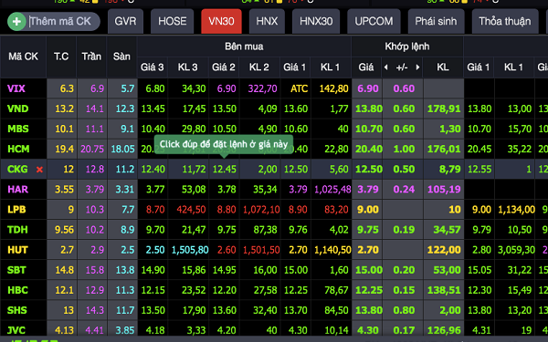
Task: Click JVC matched volume 126,96
Action: click(444, 330)
